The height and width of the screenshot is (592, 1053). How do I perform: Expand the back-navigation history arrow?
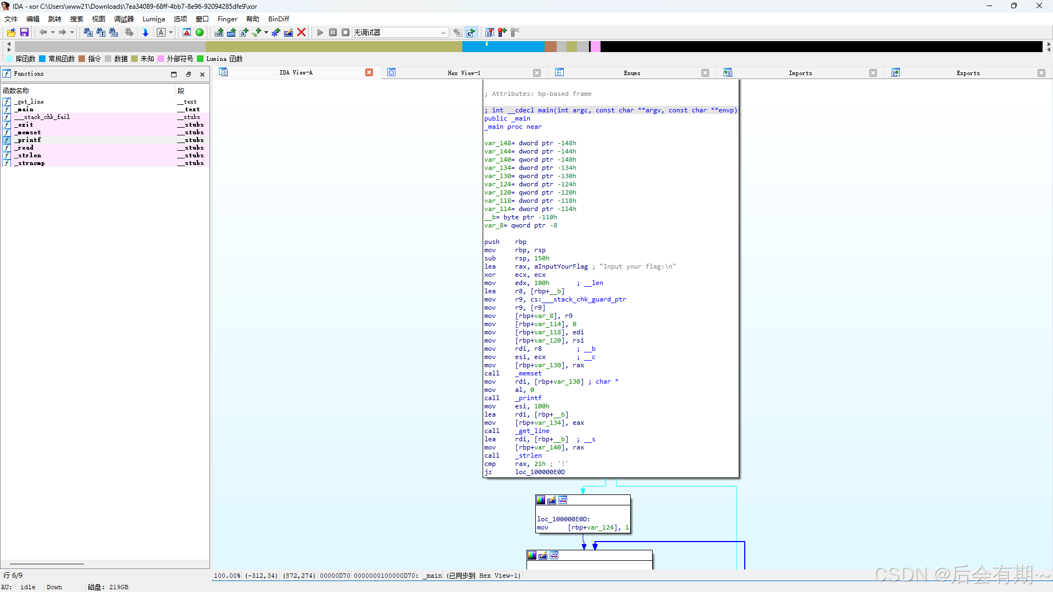click(53, 32)
